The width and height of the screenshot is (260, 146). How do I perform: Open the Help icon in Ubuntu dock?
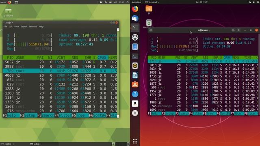click(x=135, y=94)
